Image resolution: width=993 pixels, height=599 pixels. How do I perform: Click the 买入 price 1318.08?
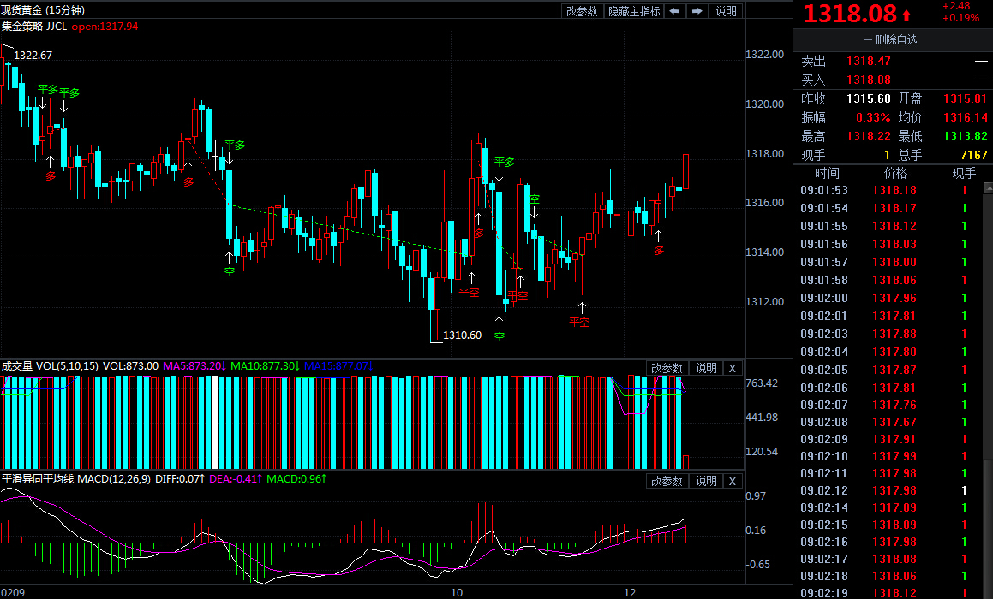868,80
